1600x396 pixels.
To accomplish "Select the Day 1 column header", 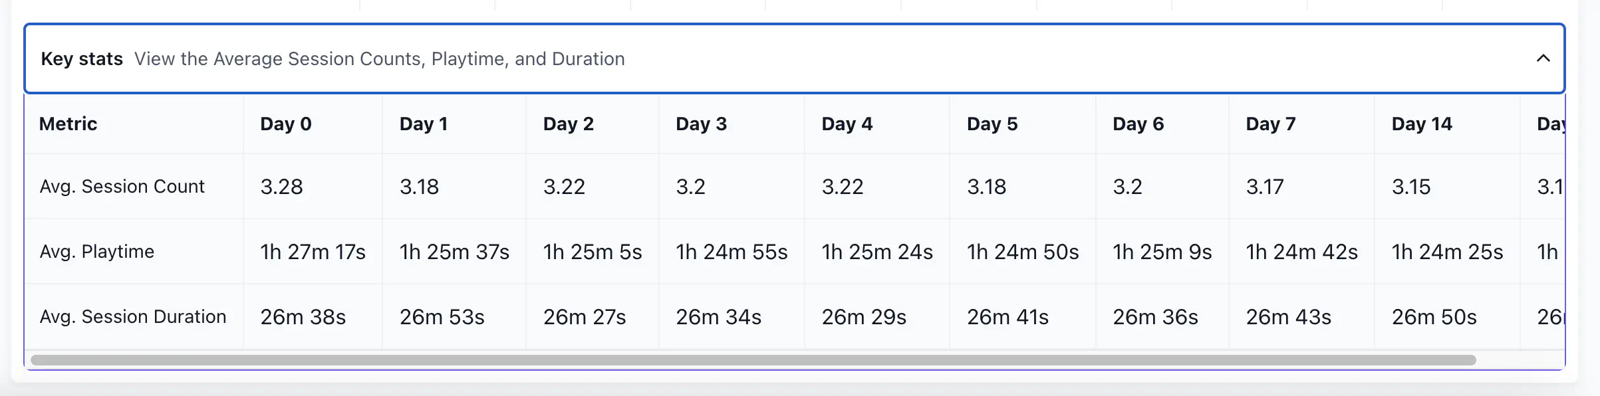I will (x=424, y=124).
